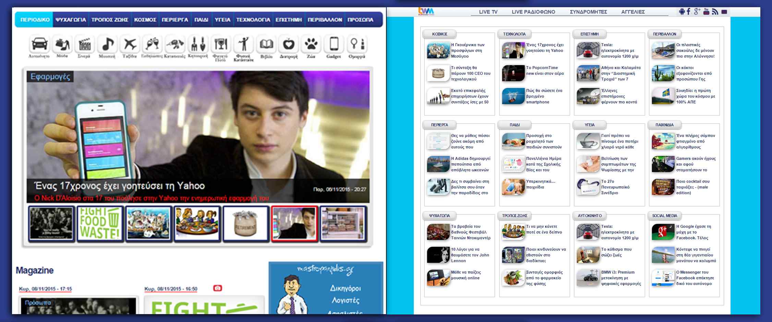772x322 pixels.
Task: Open the ΠΑΙΧΝΙΔΙΑ section header
Action: (x=665, y=125)
